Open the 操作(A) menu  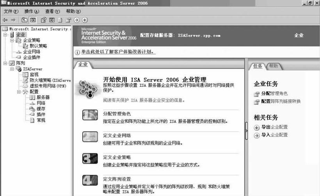coord(32,11)
